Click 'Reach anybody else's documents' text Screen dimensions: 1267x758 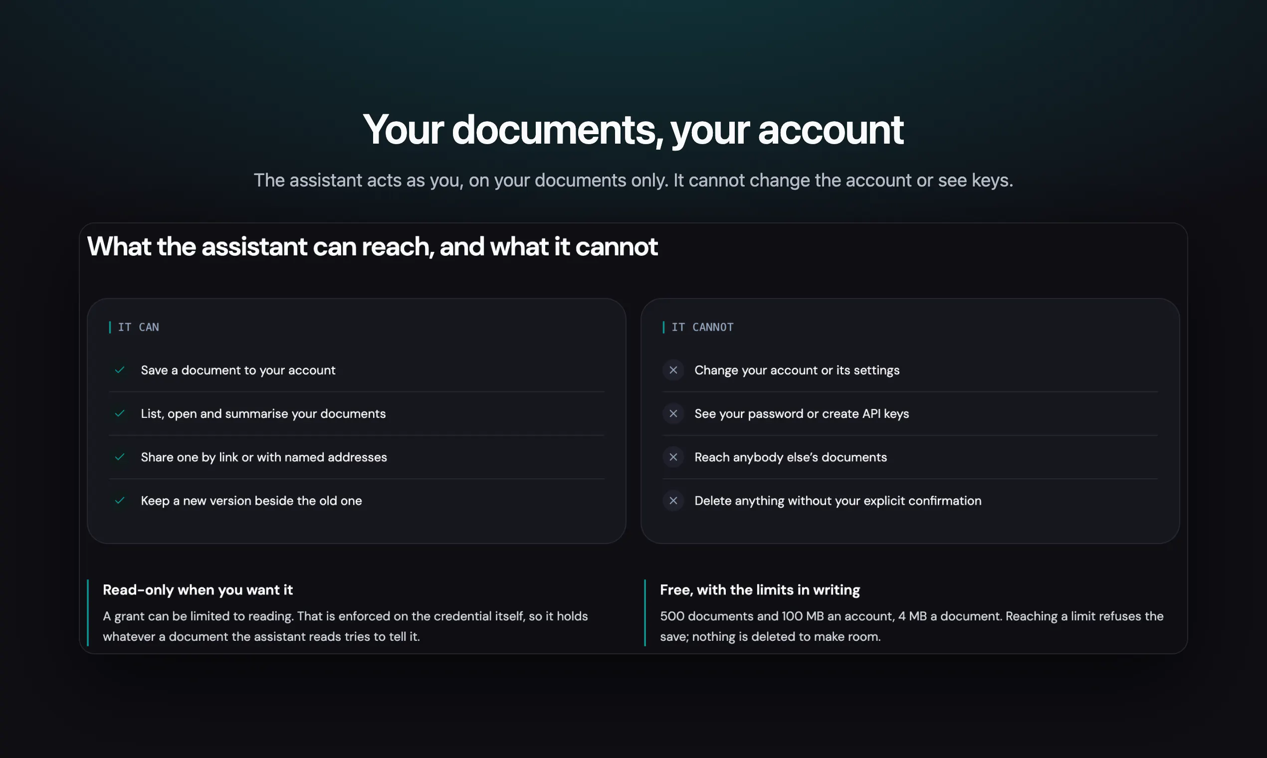(x=790, y=457)
